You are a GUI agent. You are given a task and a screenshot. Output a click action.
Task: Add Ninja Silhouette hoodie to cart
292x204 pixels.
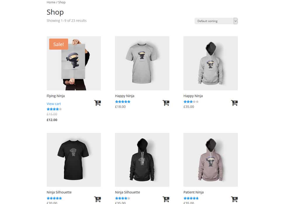(x=166, y=199)
